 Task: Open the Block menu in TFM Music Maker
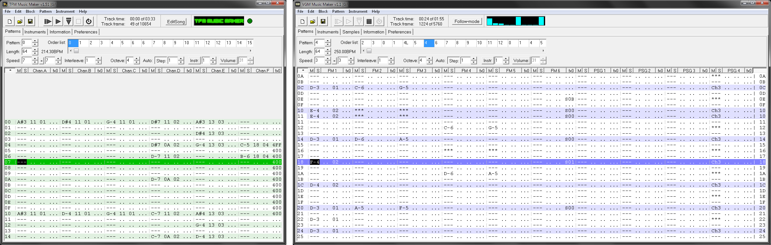click(30, 11)
